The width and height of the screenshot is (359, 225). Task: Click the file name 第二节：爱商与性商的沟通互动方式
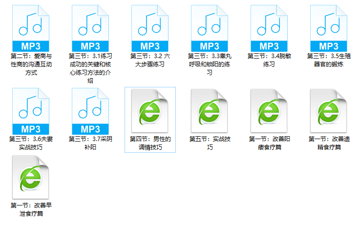31,64
